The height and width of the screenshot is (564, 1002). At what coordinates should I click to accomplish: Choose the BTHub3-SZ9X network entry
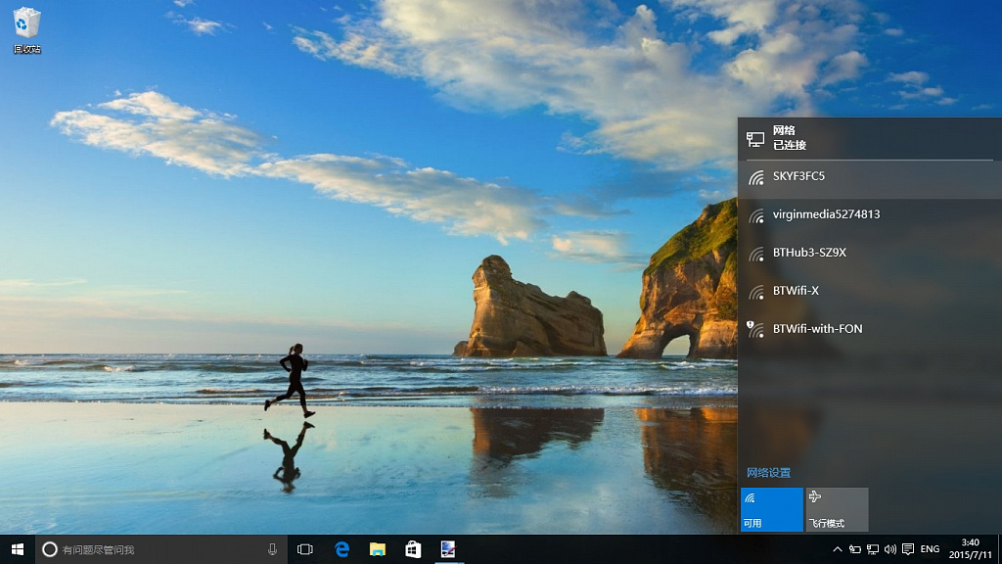(x=870, y=254)
